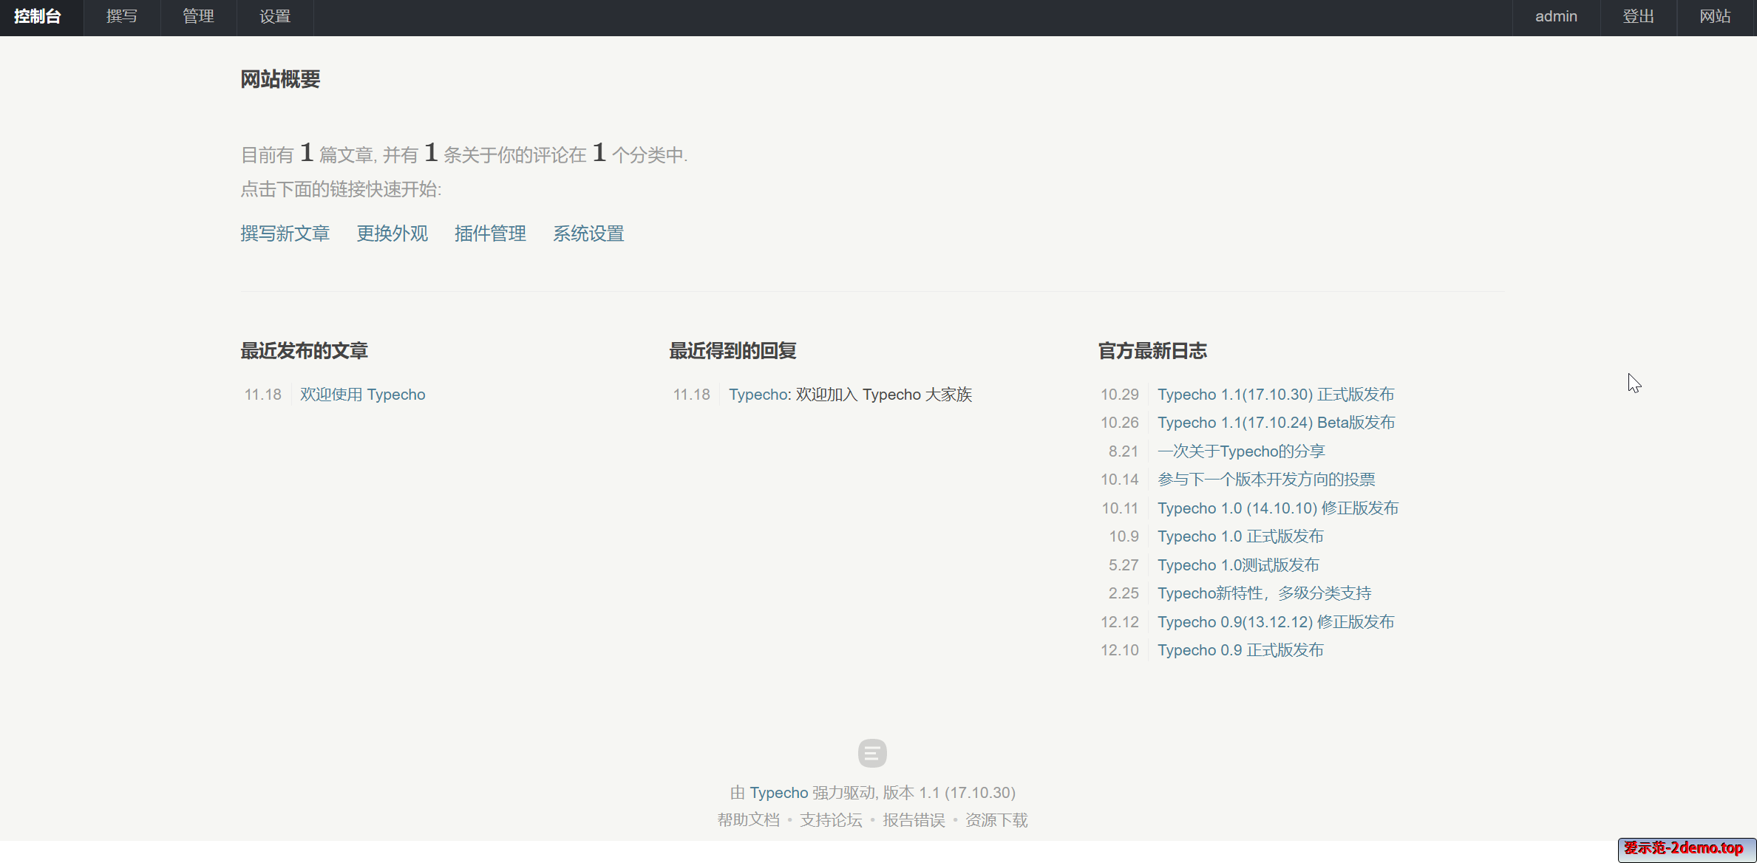This screenshot has width=1757, height=863.
Task: Open 系统设置 quick link
Action: (588, 233)
